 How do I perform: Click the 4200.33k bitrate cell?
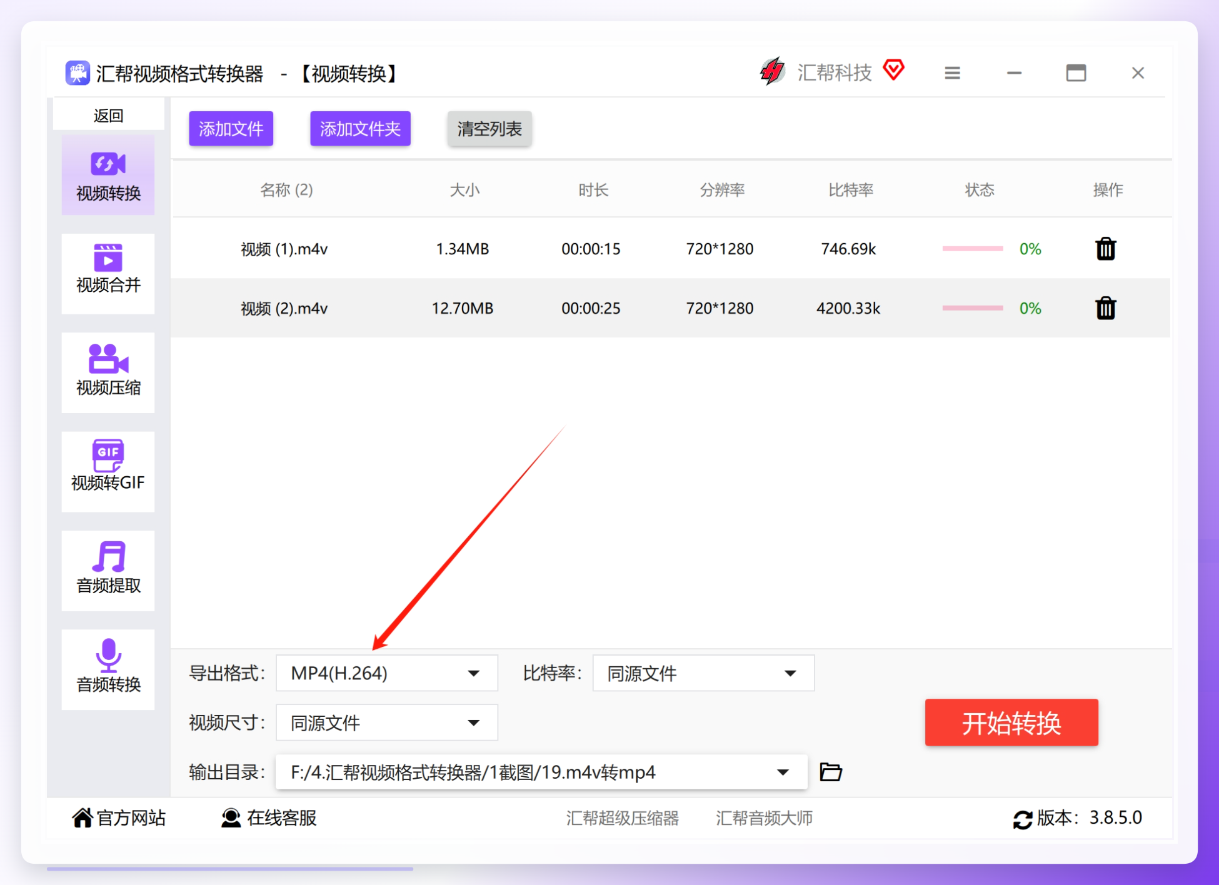pos(848,308)
